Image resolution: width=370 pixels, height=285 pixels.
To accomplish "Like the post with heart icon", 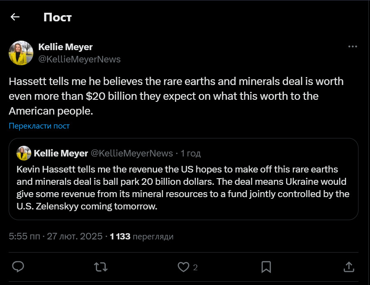I will 183,267.
